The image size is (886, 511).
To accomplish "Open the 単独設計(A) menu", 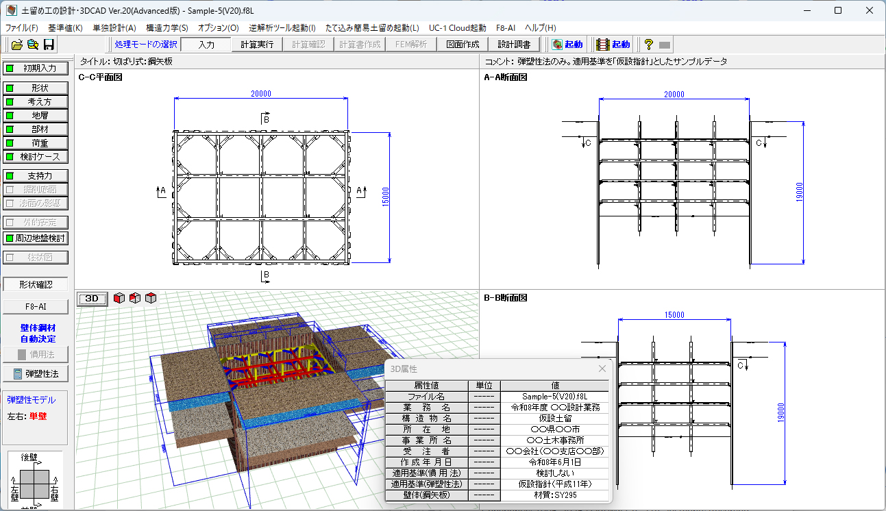I will click(x=114, y=28).
